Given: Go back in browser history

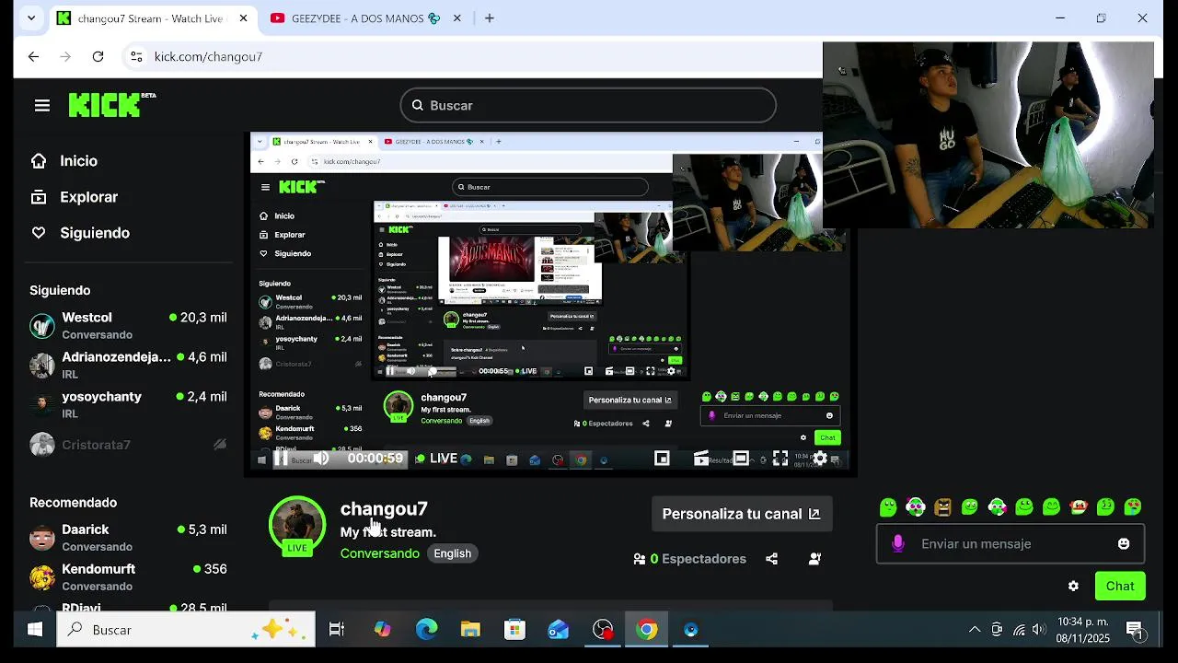Looking at the screenshot, I should coord(33,56).
